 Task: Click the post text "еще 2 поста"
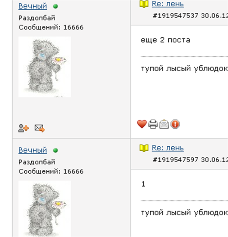pos(165,40)
